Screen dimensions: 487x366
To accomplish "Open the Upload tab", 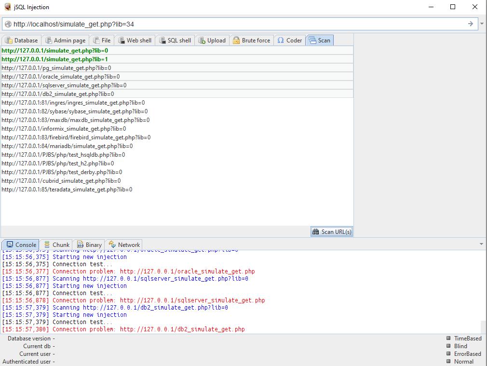I will click(x=212, y=41).
